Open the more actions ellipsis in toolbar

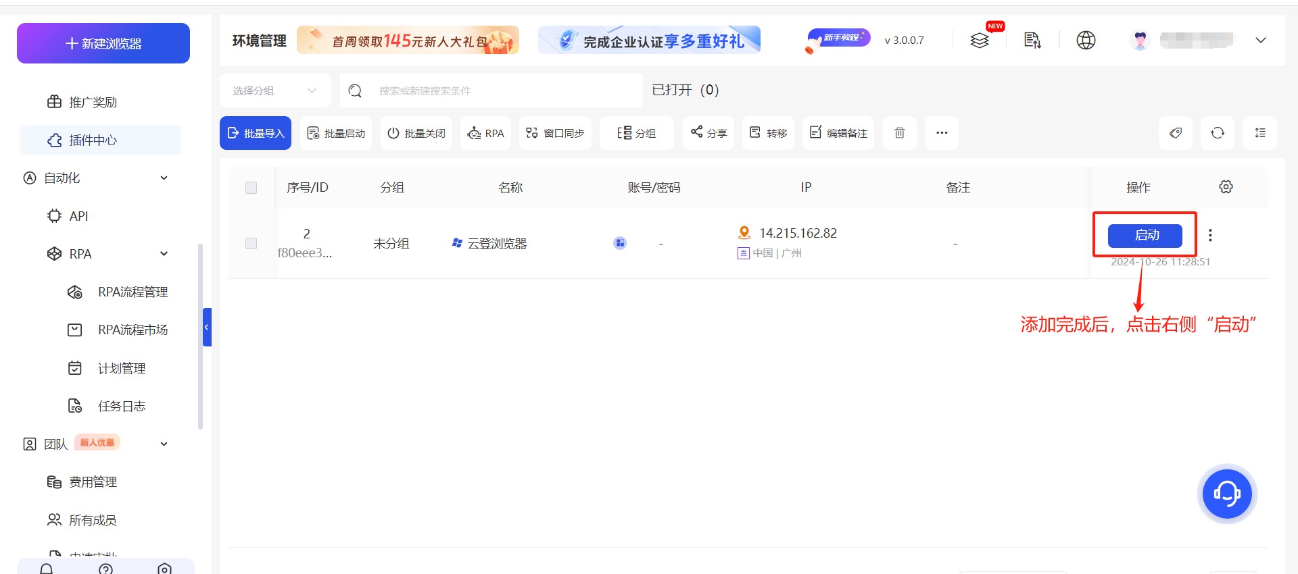click(x=942, y=133)
